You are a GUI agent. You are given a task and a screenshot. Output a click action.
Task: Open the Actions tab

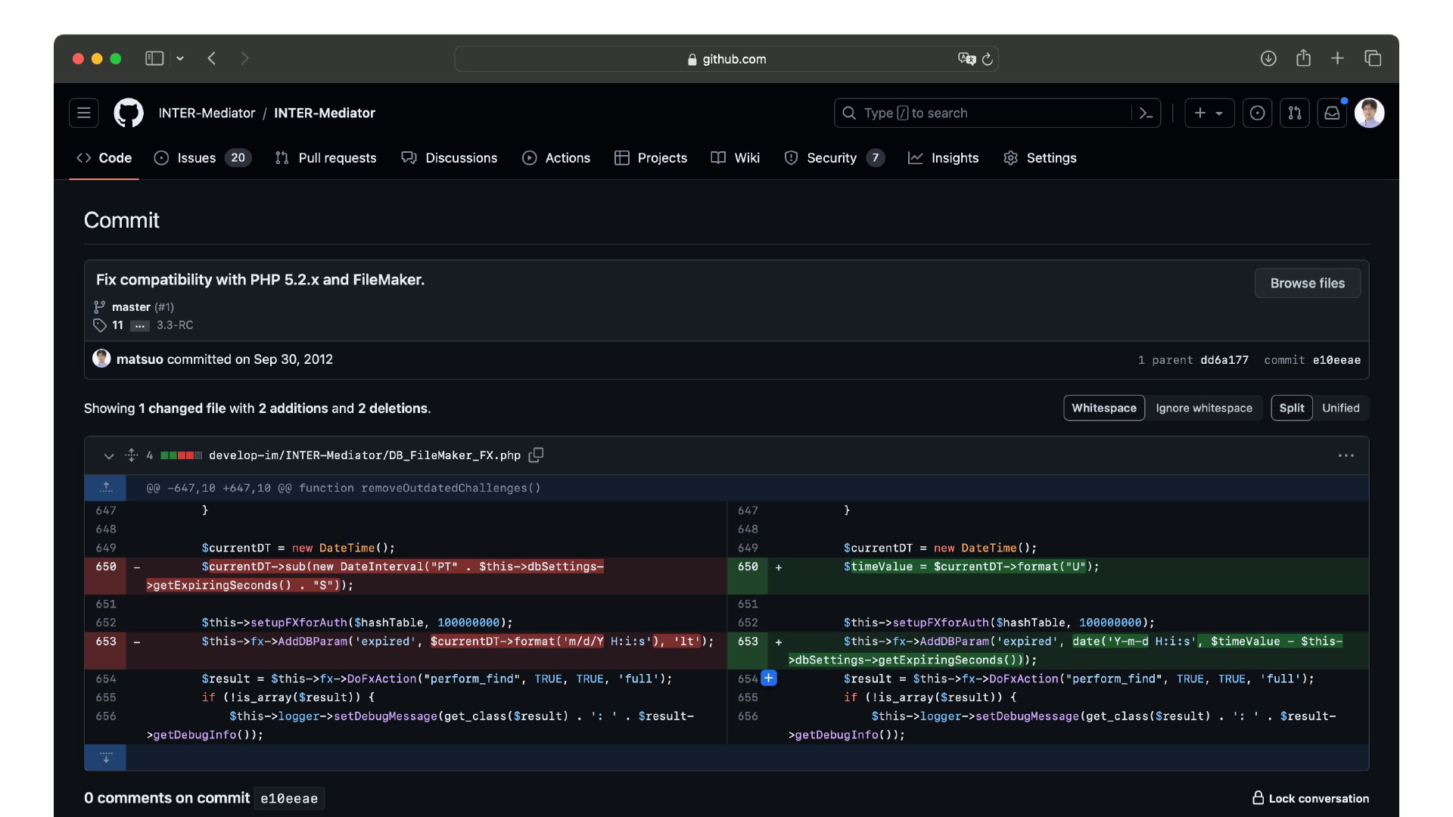tap(556, 157)
